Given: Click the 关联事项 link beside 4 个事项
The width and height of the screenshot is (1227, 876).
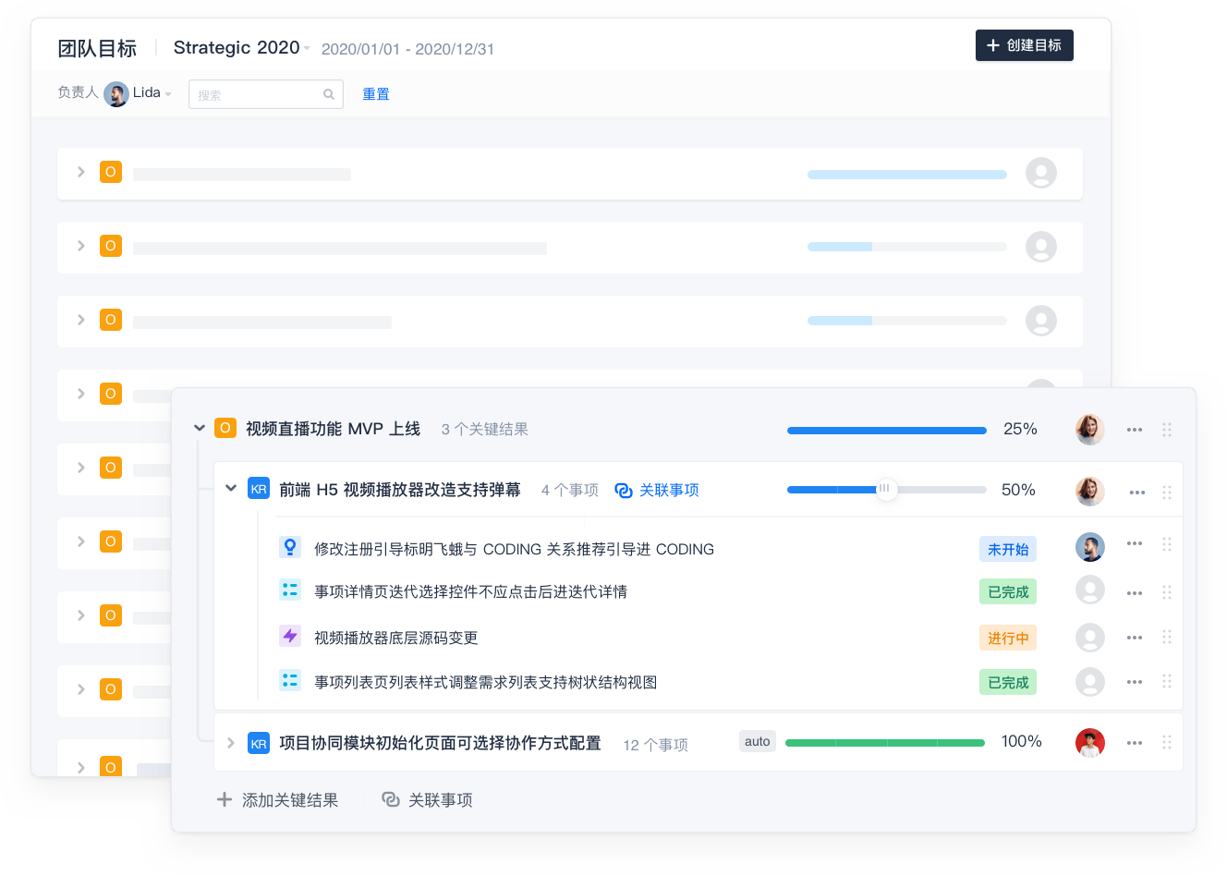Looking at the screenshot, I should [657, 491].
